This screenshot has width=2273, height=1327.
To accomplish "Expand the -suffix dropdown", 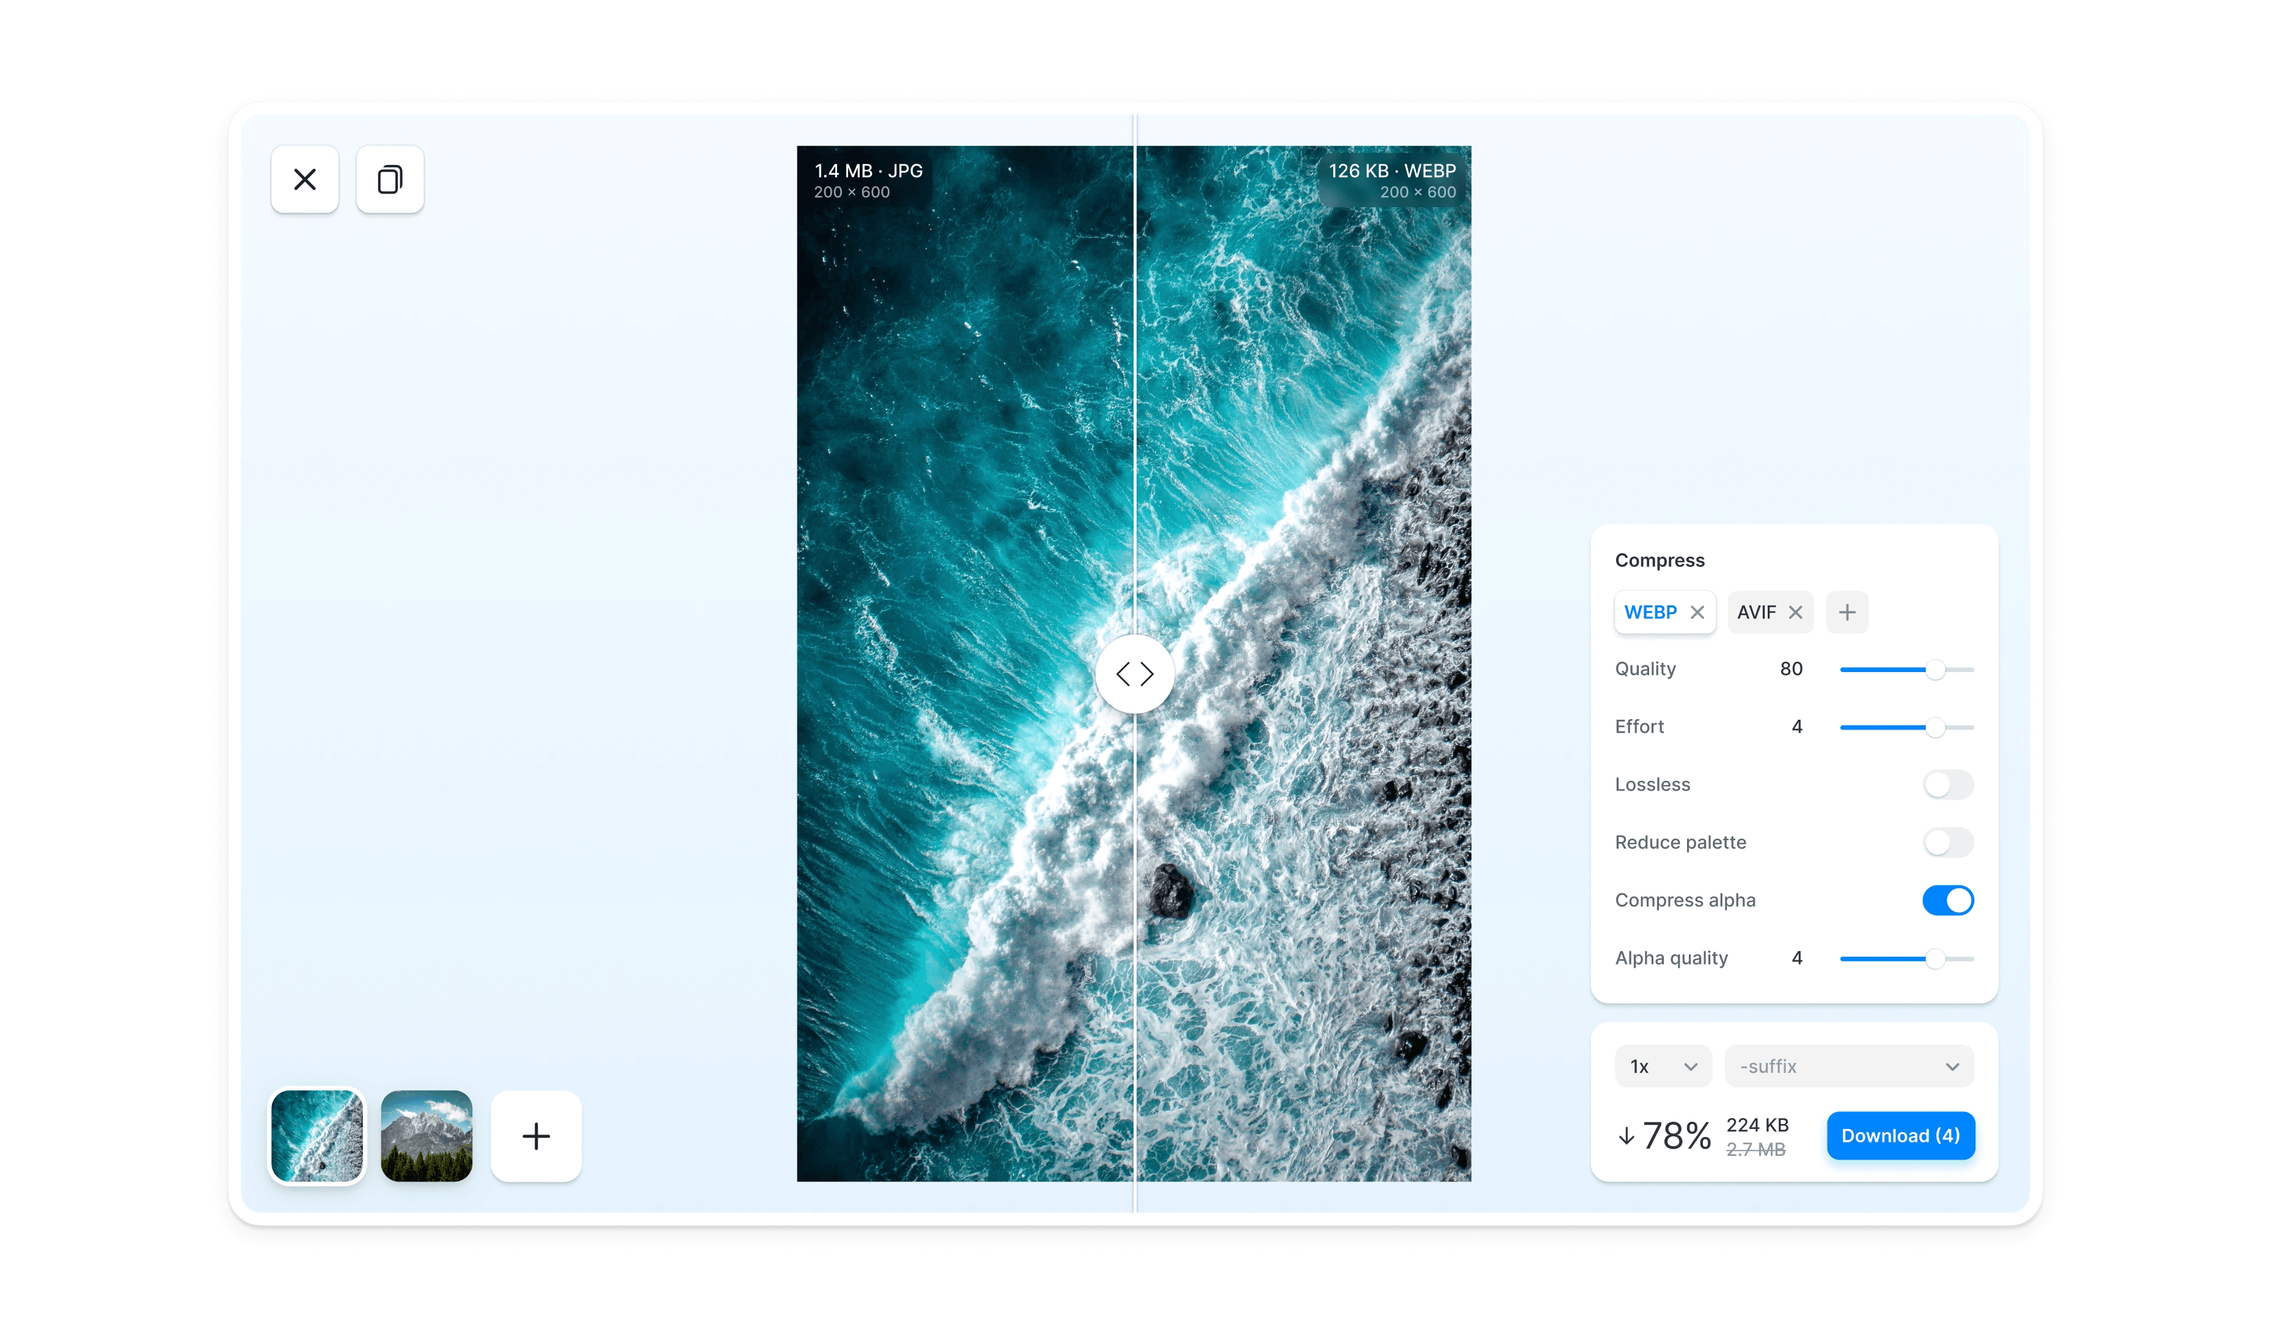I will (x=1848, y=1066).
